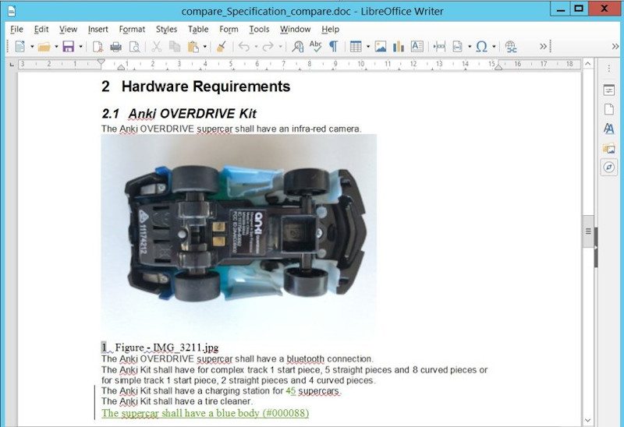Viewport: 624px width, 427px height.
Task: Open Find and Replace tool
Action: tap(297, 47)
